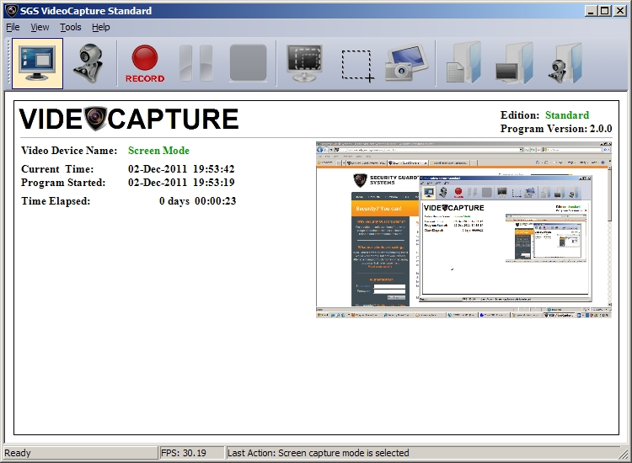Open the documents folder icon
Image resolution: width=632 pixels, height=463 pixels.
click(463, 63)
